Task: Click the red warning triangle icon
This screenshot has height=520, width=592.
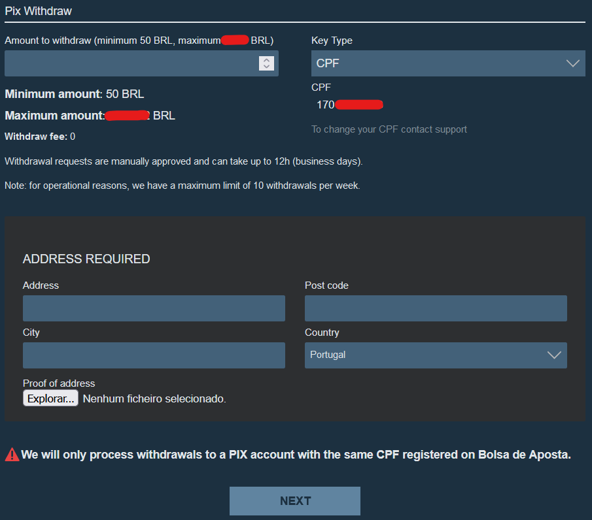Action: [12, 455]
